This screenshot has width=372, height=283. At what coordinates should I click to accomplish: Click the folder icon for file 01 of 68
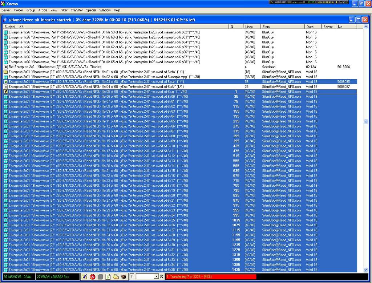point(6,72)
